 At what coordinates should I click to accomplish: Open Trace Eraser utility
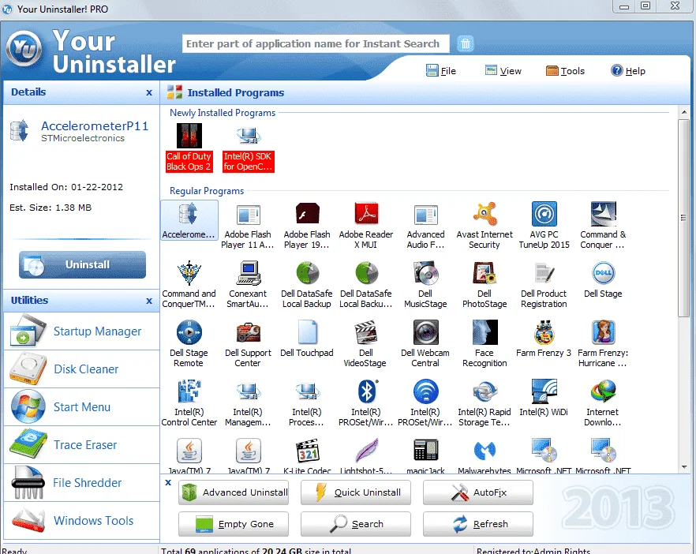tap(81, 445)
